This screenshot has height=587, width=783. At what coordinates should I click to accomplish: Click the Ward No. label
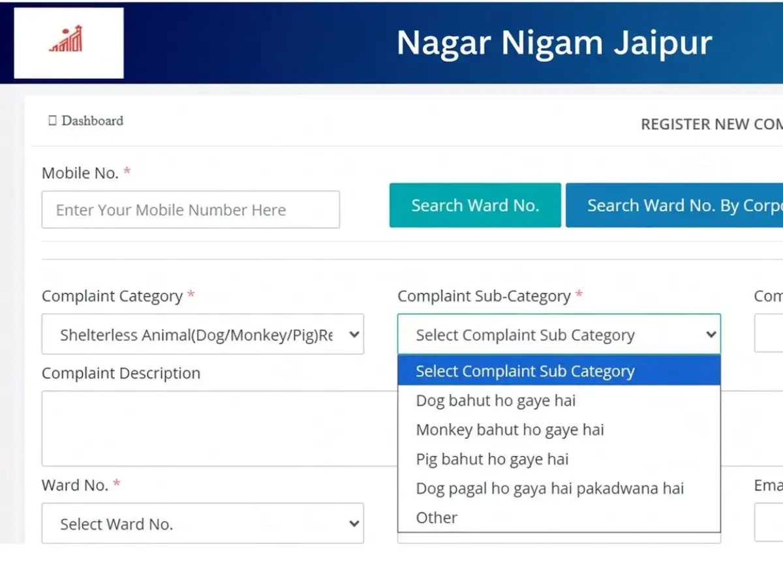tap(81, 485)
